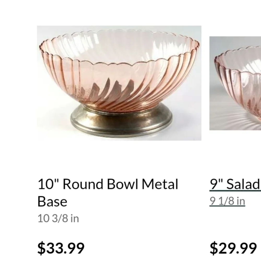Click the underlined "9 1/8 in" size link
The width and height of the screenshot is (261, 261).
227,201
